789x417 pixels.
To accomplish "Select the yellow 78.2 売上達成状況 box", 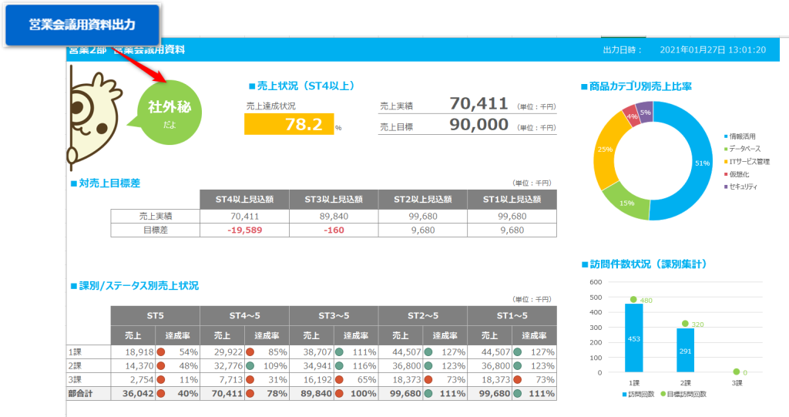I will 289,124.
